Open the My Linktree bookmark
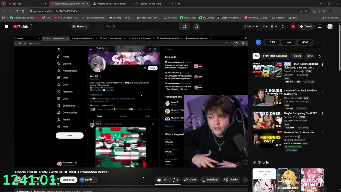341x192 pixels. [206, 18]
